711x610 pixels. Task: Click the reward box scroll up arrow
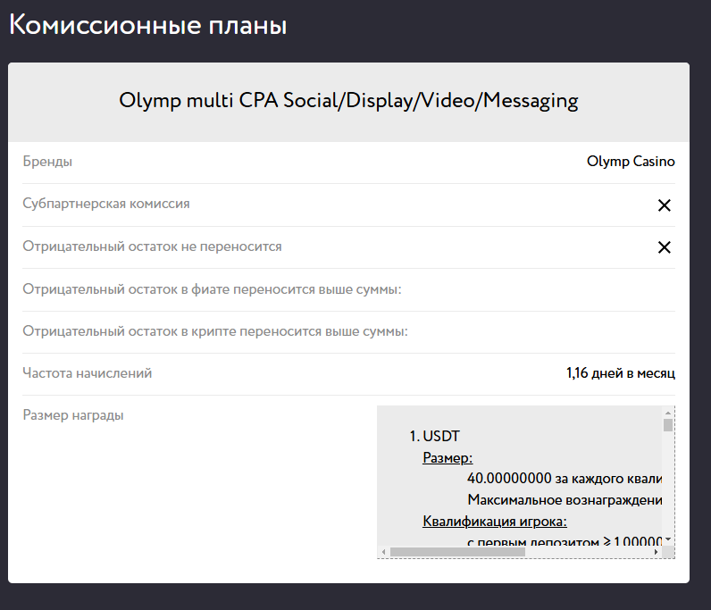[x=668, y=413]
